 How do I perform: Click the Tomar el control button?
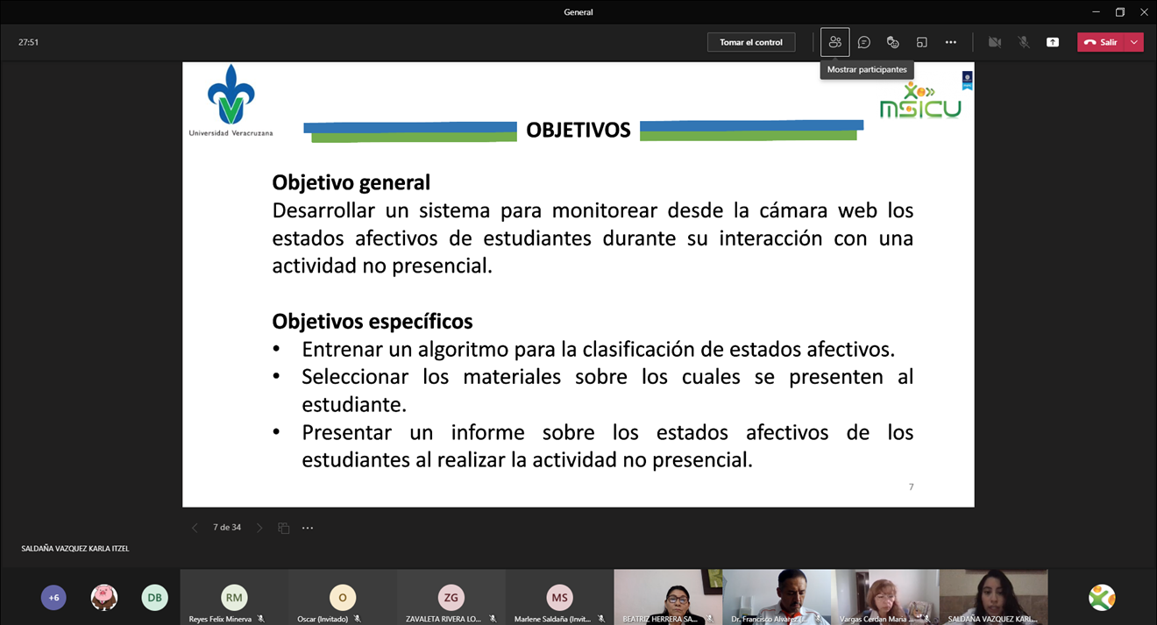click(x=751, y=42)
